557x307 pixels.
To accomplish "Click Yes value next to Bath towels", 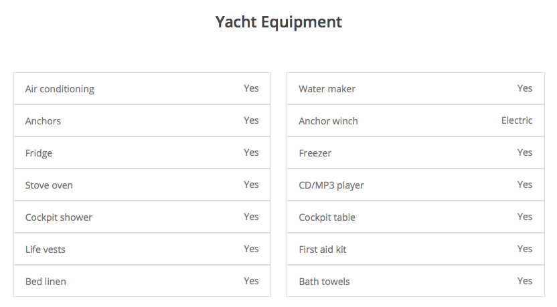I will [x=525, y=281].
